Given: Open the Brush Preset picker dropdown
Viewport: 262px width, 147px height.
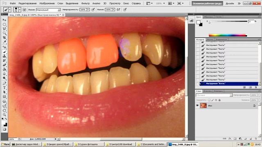Looking at the screenshot, I should pos(20,10).
